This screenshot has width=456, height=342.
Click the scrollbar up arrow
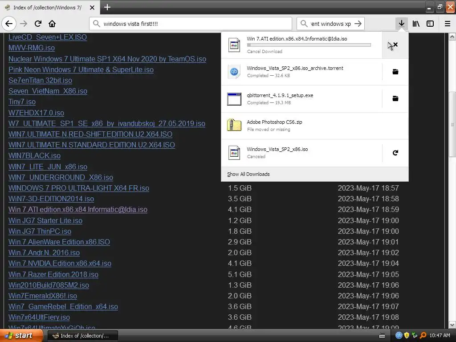point(452,37)
